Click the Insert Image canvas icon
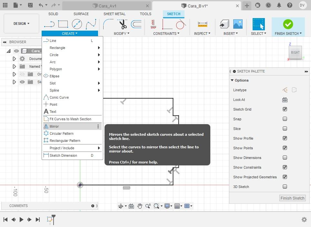 click(x=238, y=24)
